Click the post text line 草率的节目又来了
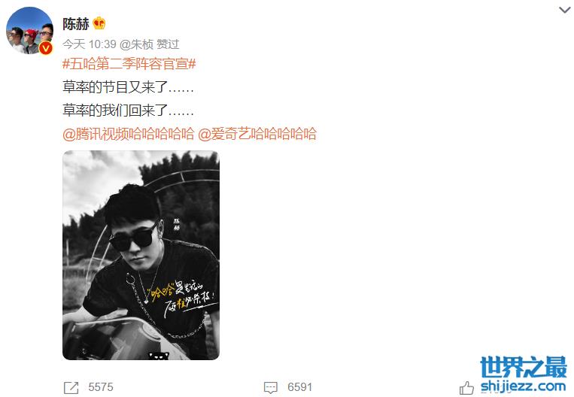 point(128,87)
